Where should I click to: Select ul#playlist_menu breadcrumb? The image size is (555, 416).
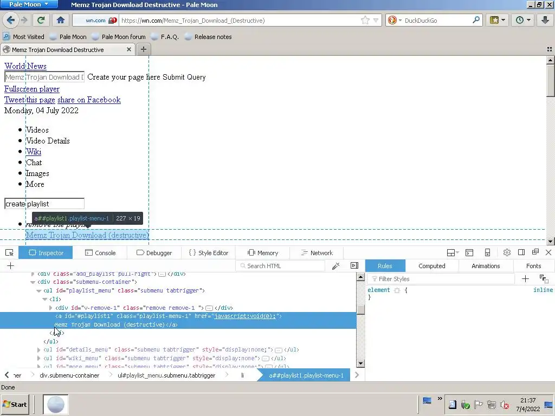(x=166, y=375)
